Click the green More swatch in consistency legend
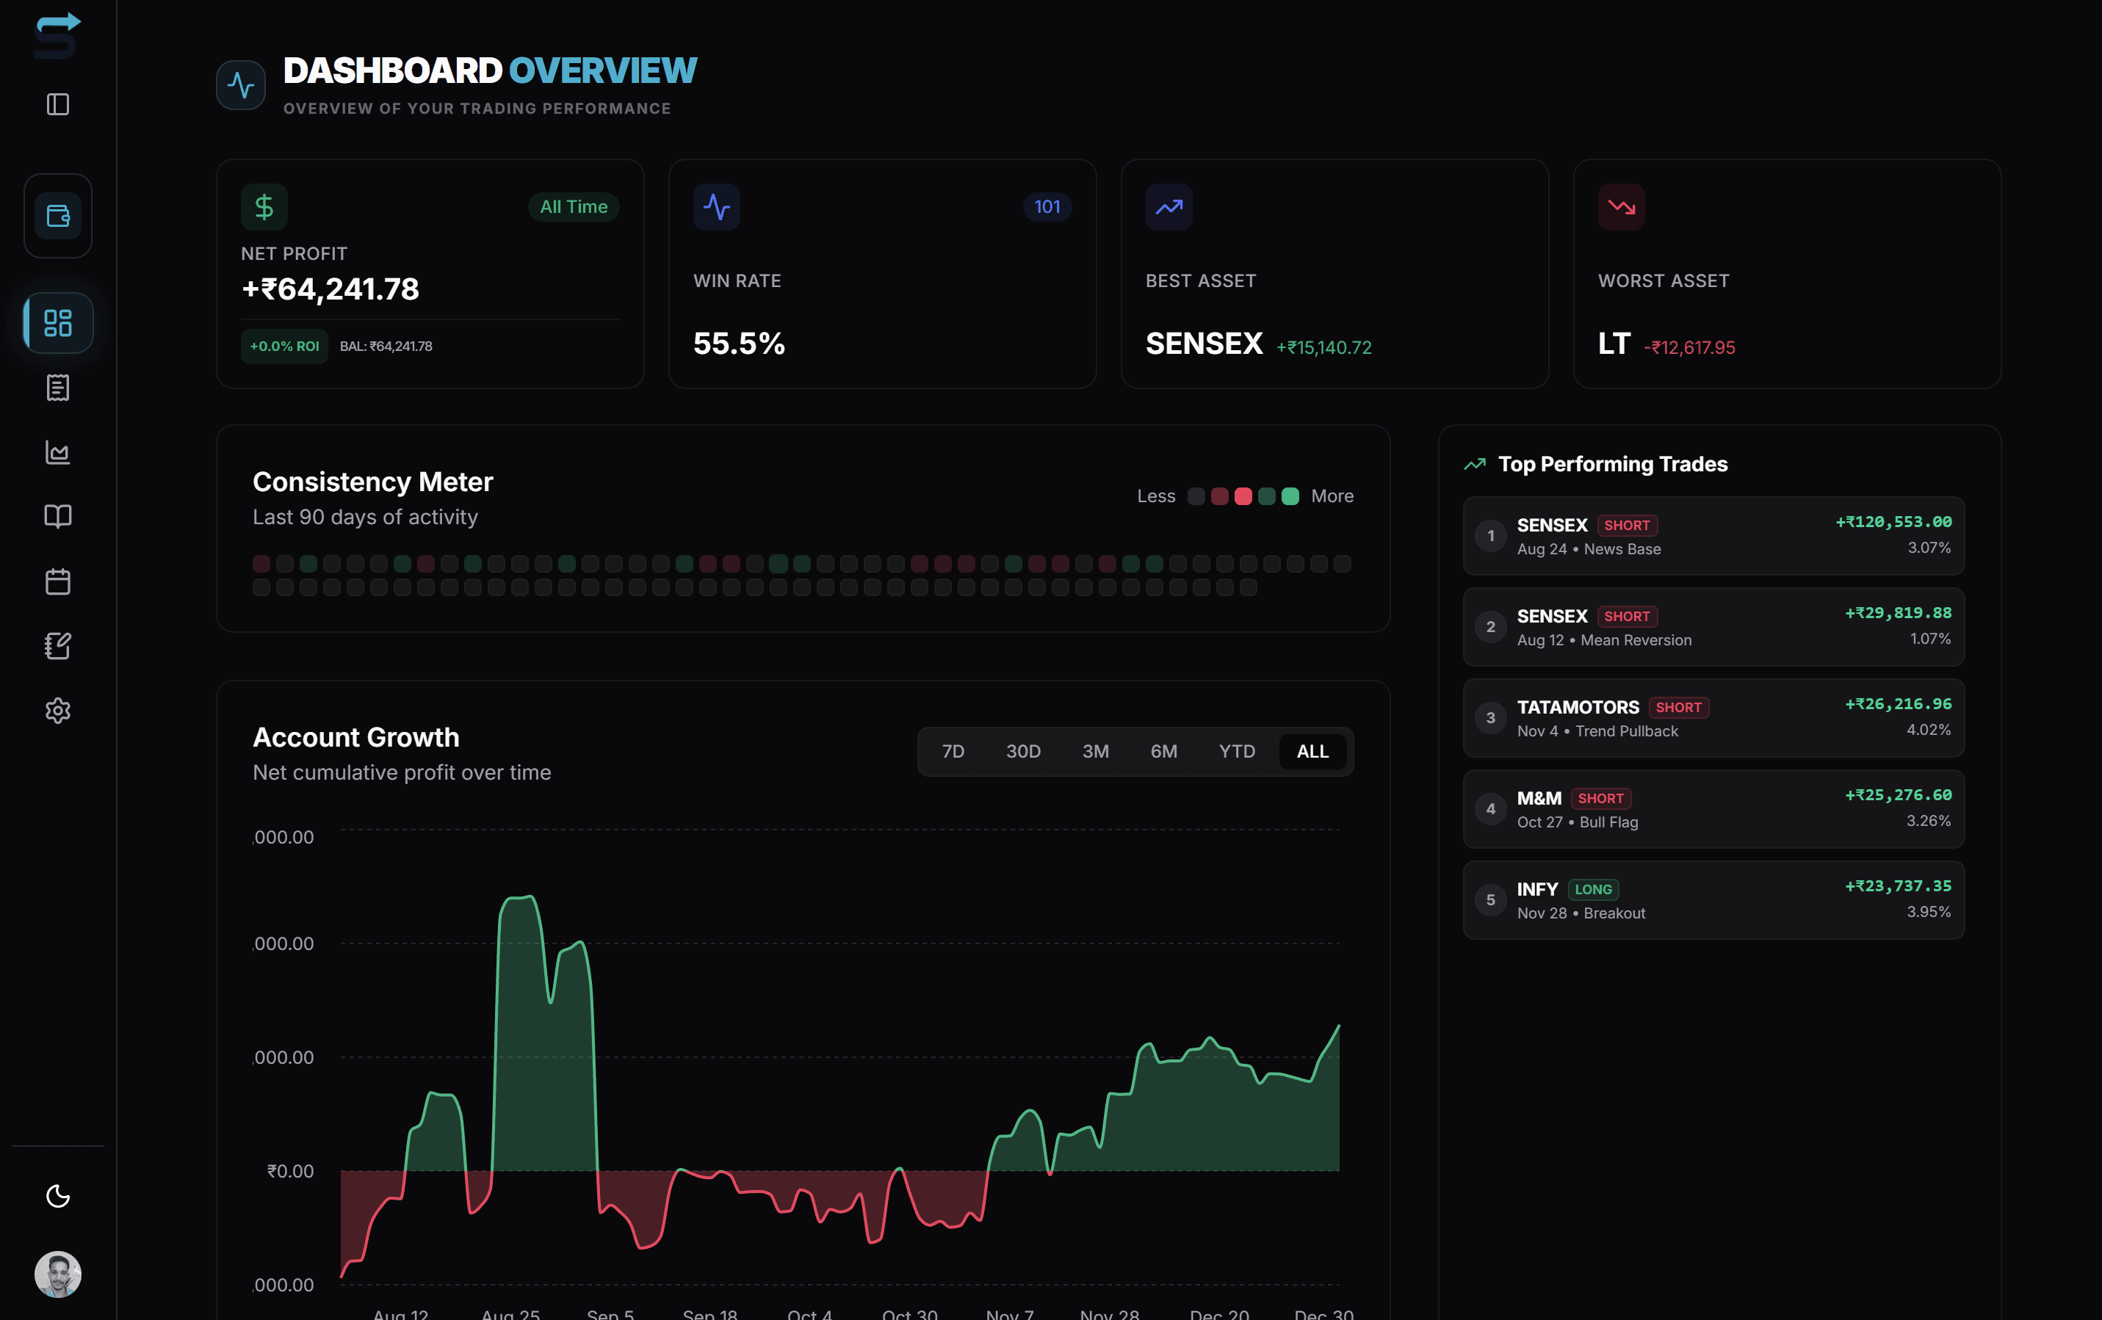The height and width of the screenshot is (1320, 2102). pyautogui.click(x=1290, y=496)
